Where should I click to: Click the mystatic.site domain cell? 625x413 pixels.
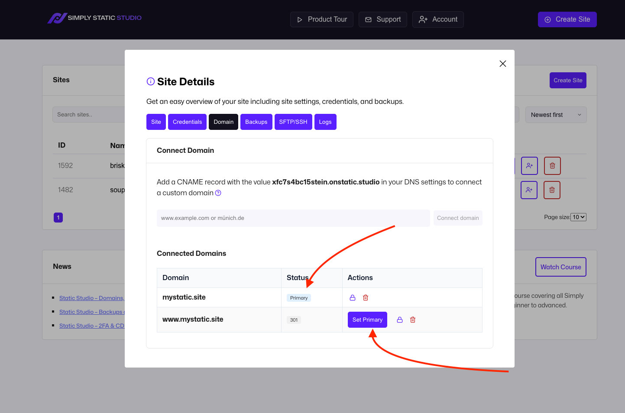pyautogui.click(x=219, y=297)
